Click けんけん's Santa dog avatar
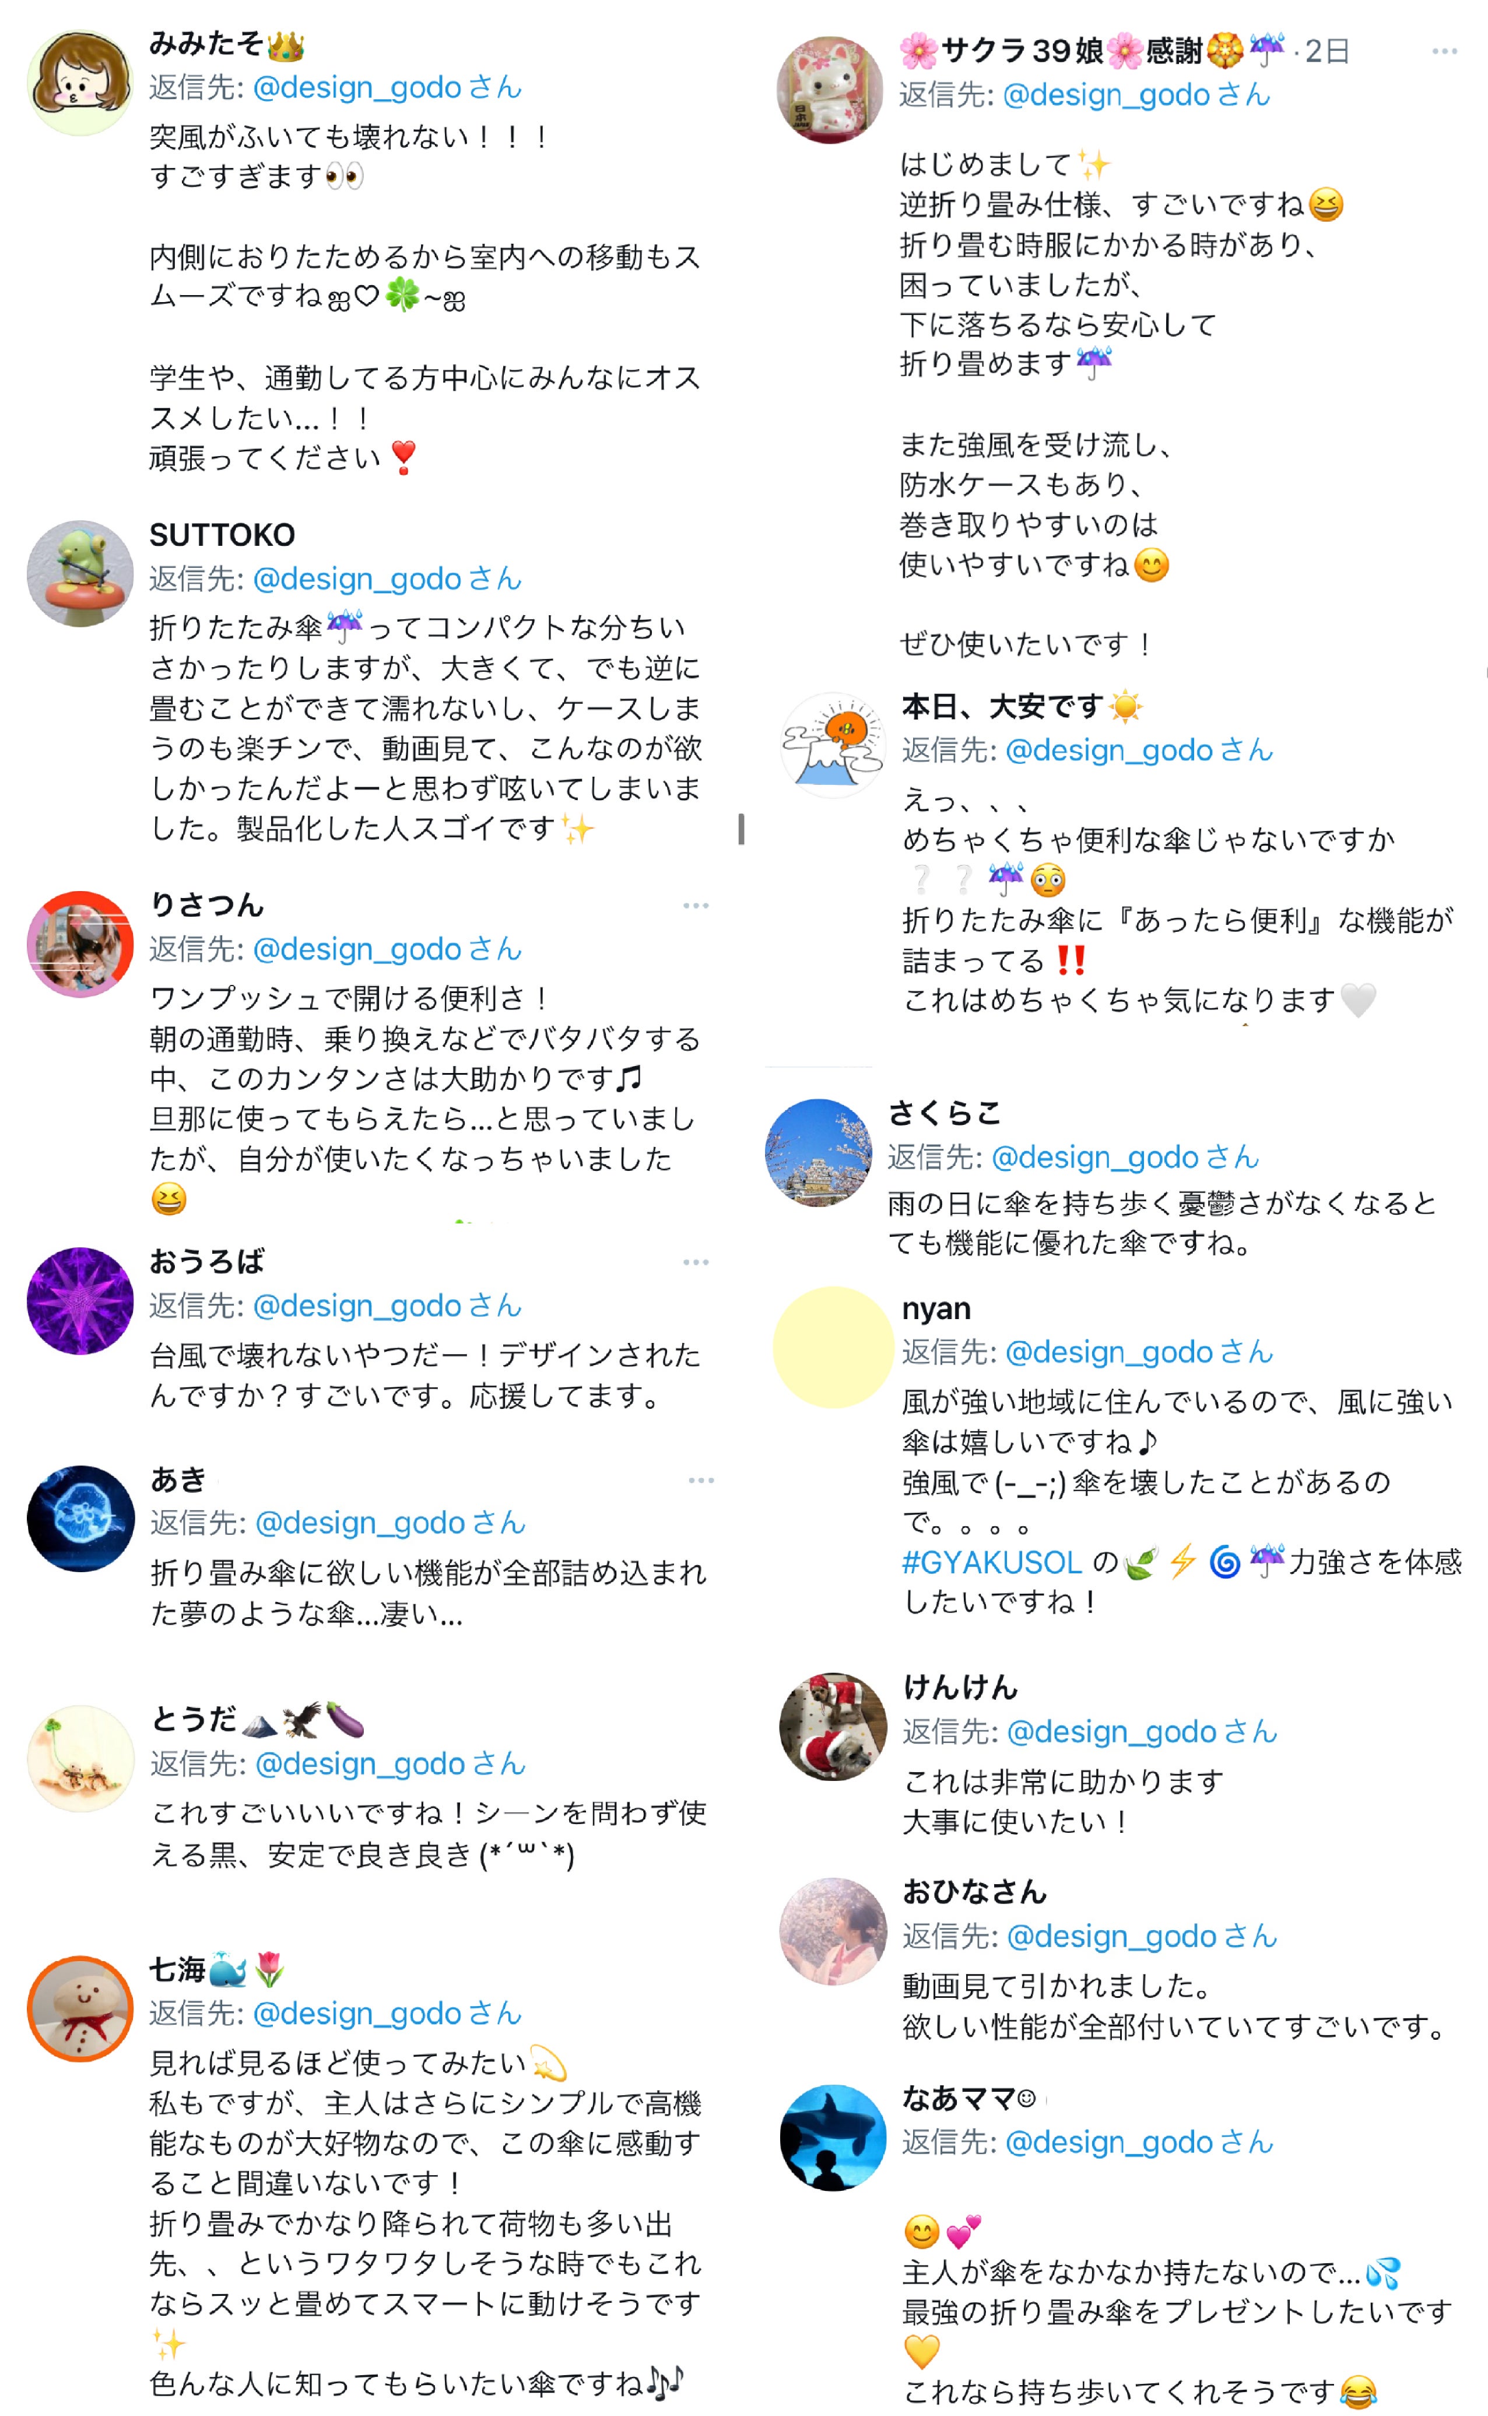Viewport: 1488px width, 2416px height. coord(833,1726)
